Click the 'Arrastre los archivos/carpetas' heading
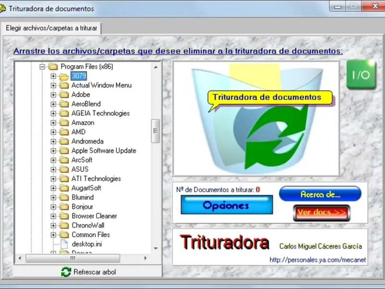This screenshot has height=289, width=385. pyautogui.click(x=178, y=51)
